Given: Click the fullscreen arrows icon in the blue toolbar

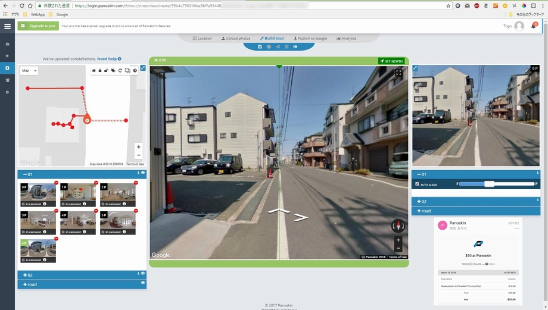Looking at the screenshot, I should coord(287,46).
